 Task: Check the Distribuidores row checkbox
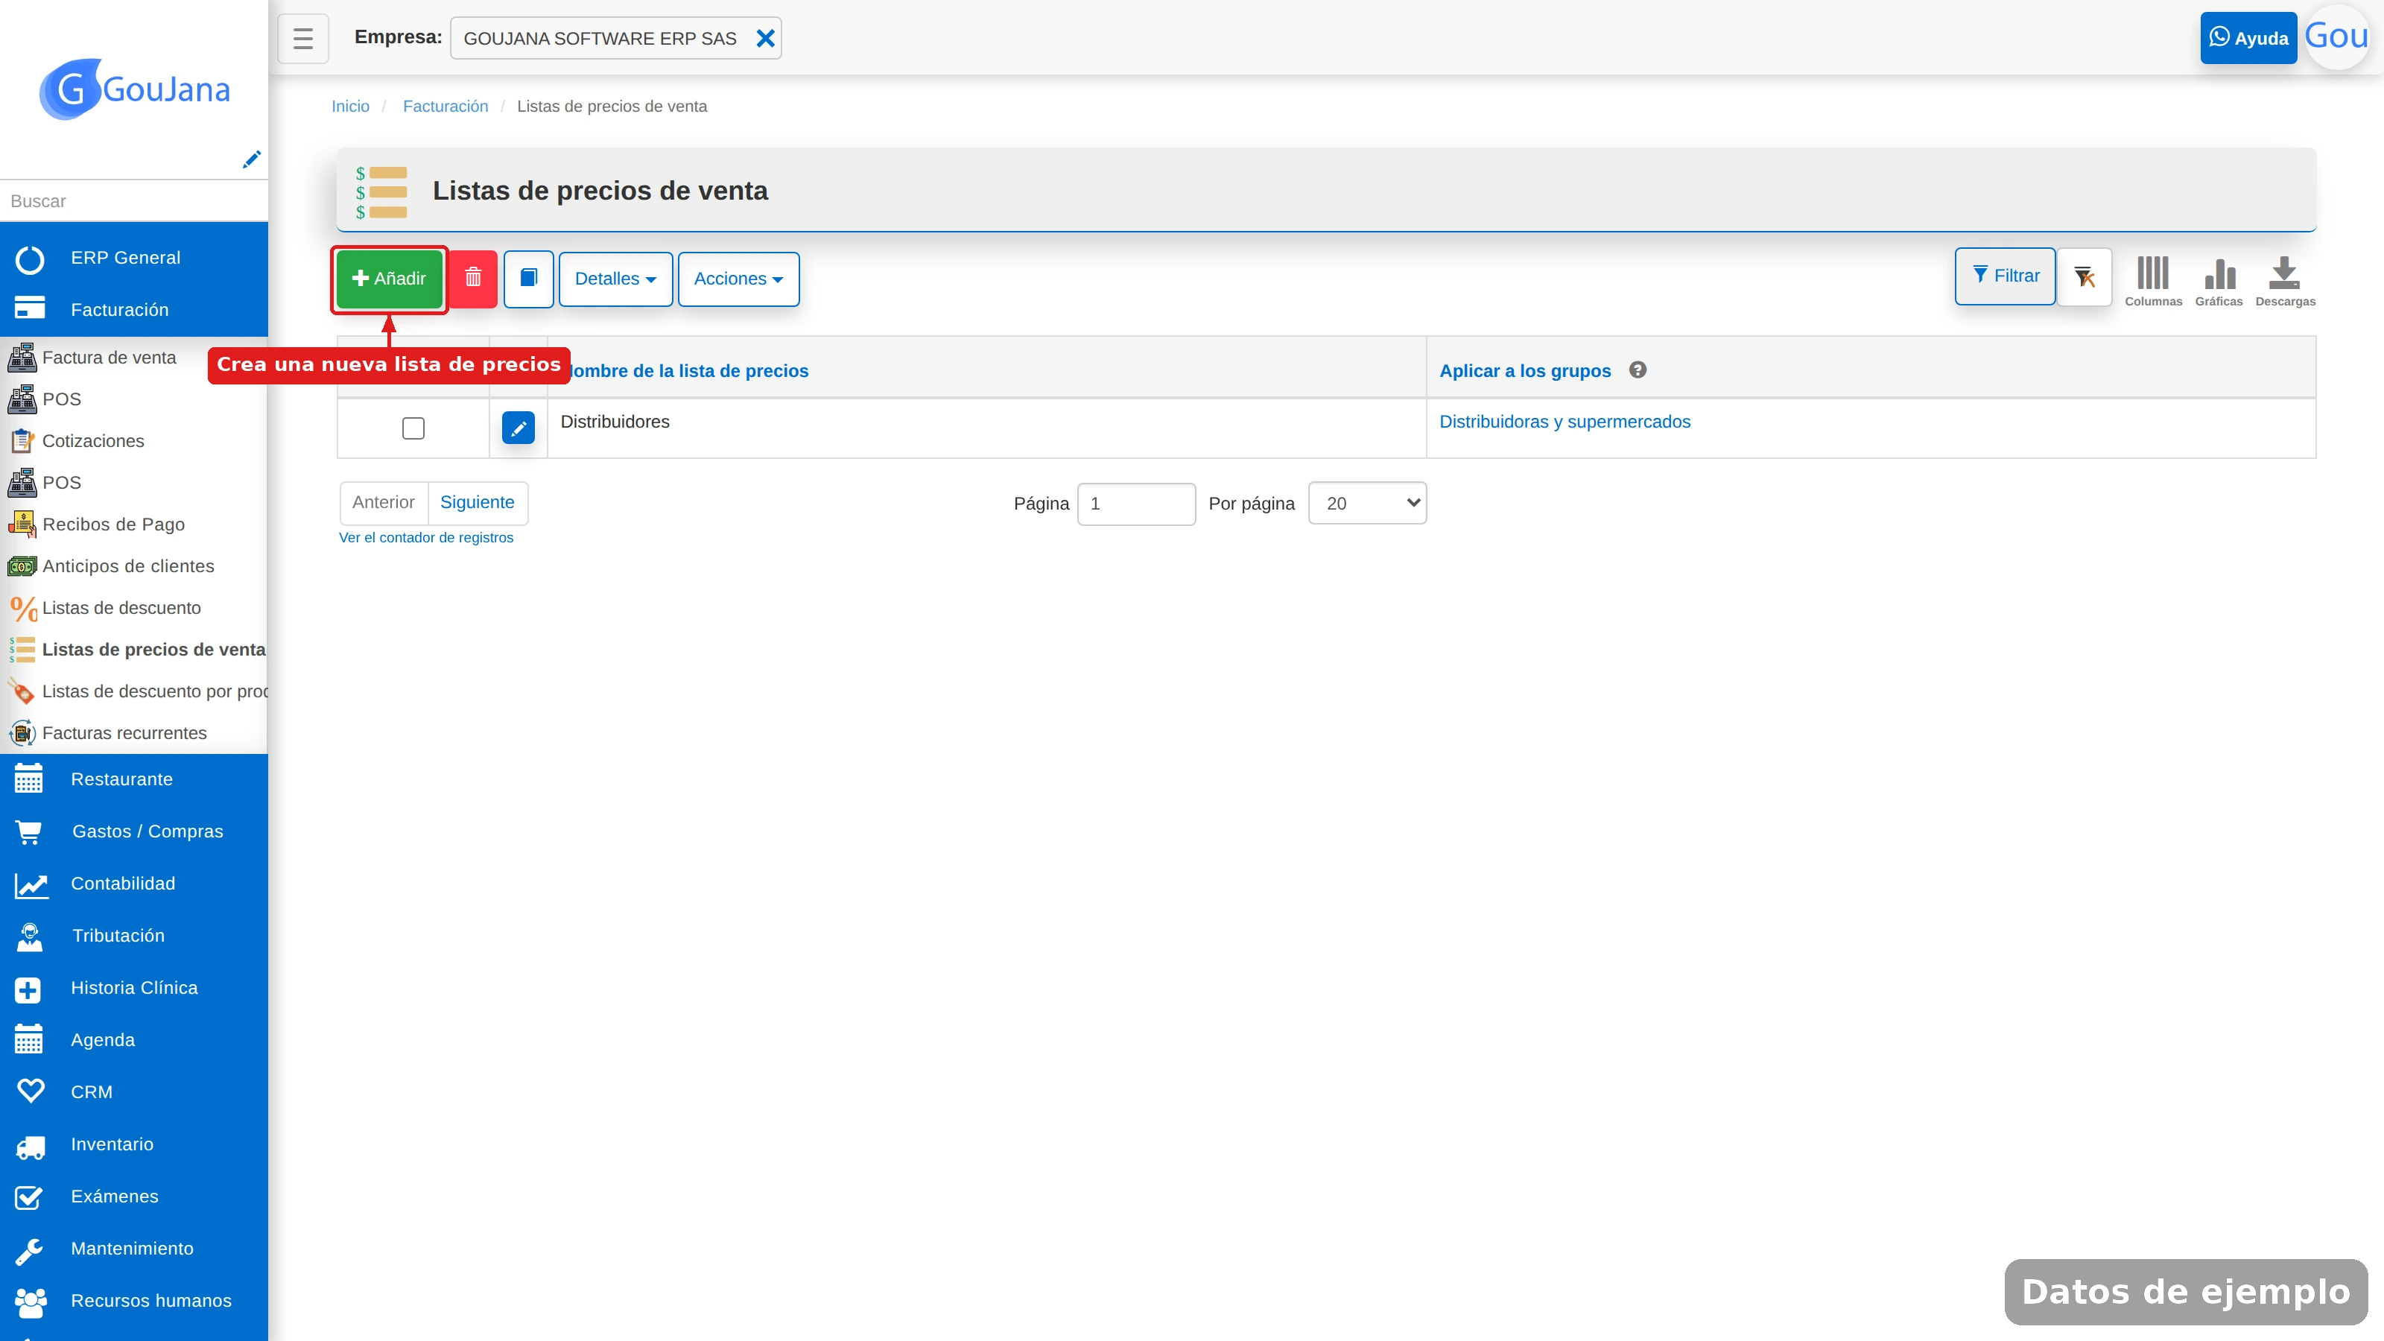pos(413,428)
